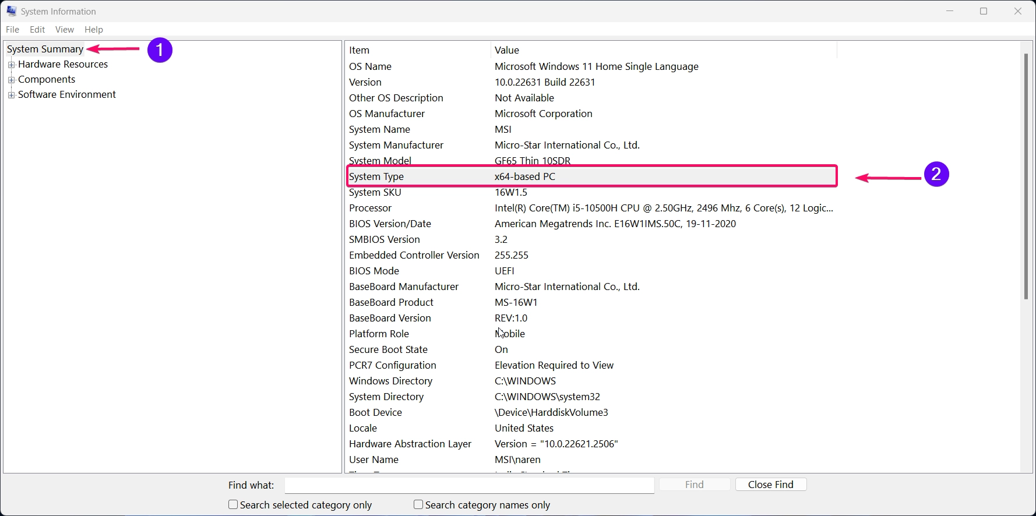The width and height of the screenshot is (1036, 516).
Task: Select the System SKU row
Action: (x=591, y=192)
